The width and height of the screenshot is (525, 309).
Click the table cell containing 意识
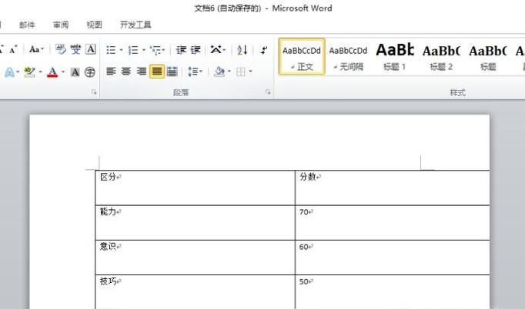point(196,257)
